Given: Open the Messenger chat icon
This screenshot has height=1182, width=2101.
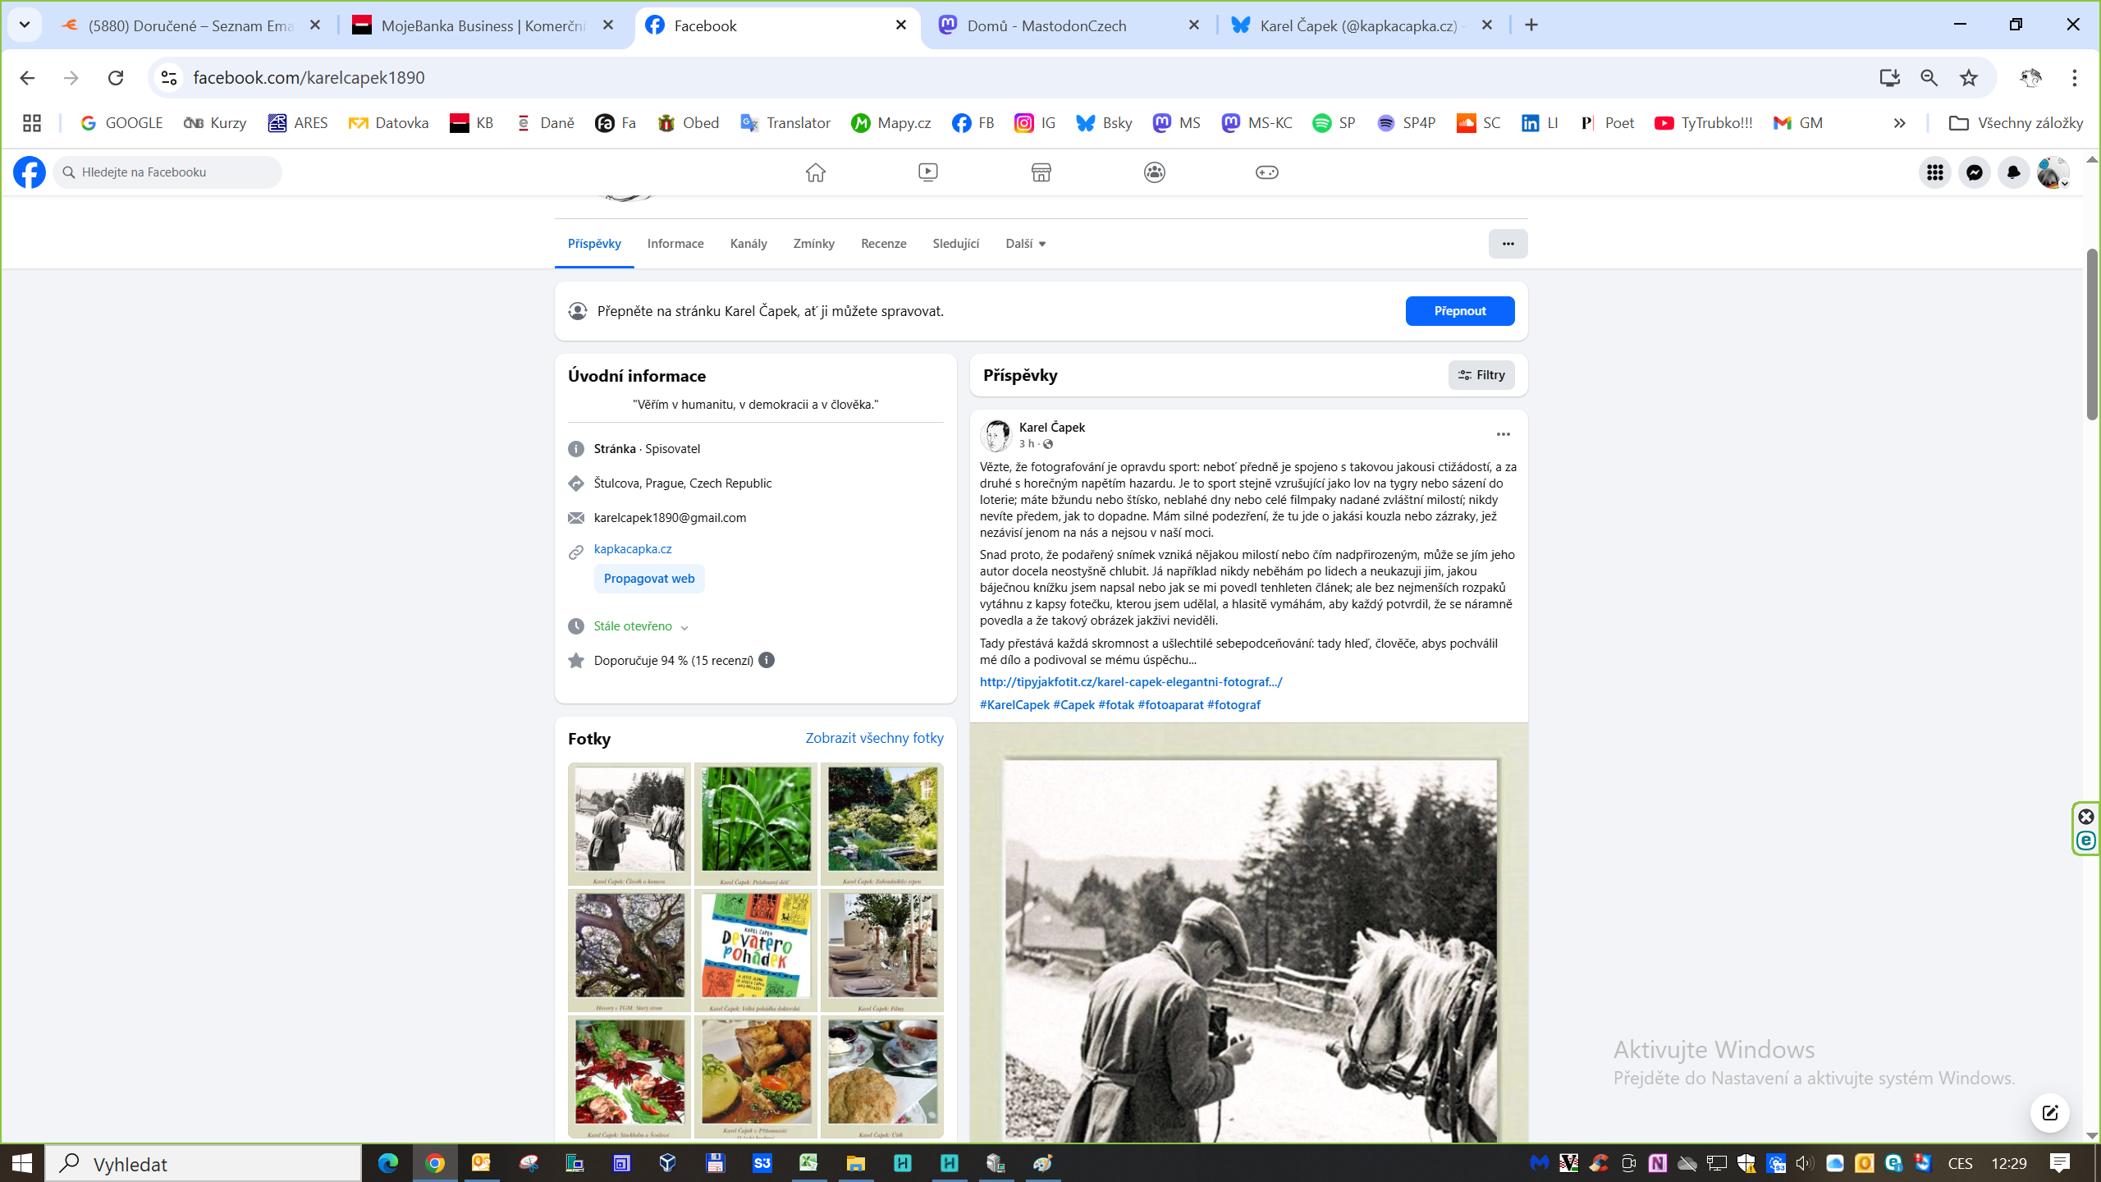Looking at the screenshot, I should pos(1974,172).
